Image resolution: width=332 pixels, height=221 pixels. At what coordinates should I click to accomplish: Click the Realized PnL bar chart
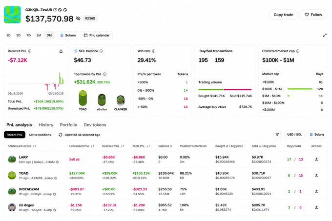(x=36, y=81)
